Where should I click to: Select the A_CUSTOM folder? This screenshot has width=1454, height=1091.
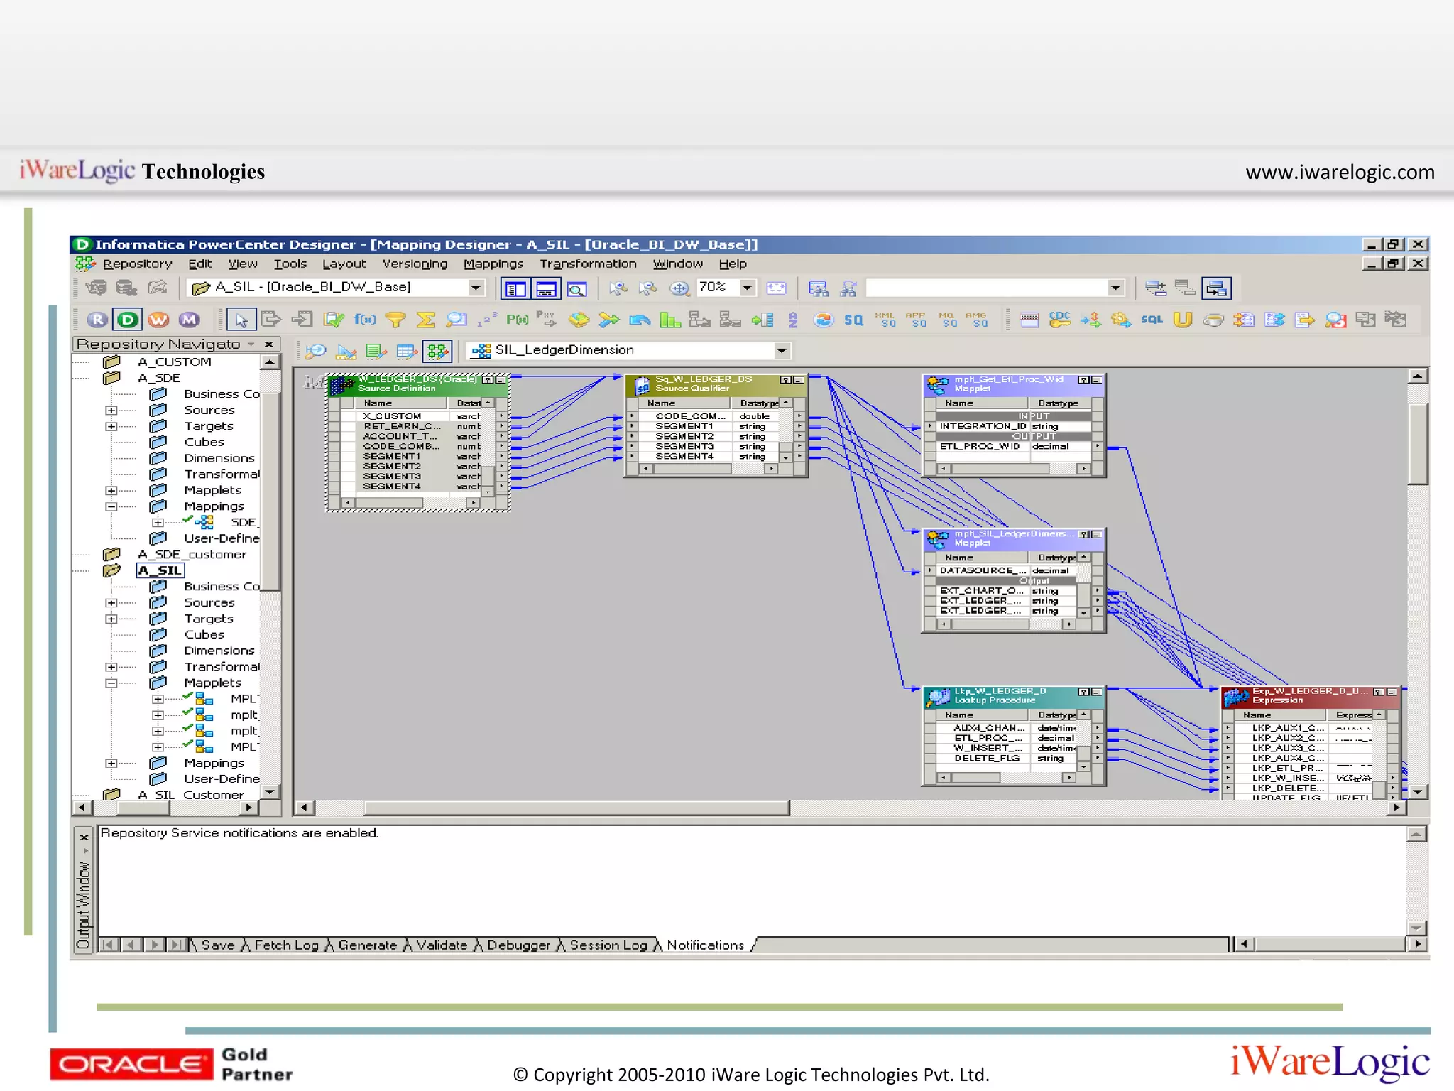(175, 362)
